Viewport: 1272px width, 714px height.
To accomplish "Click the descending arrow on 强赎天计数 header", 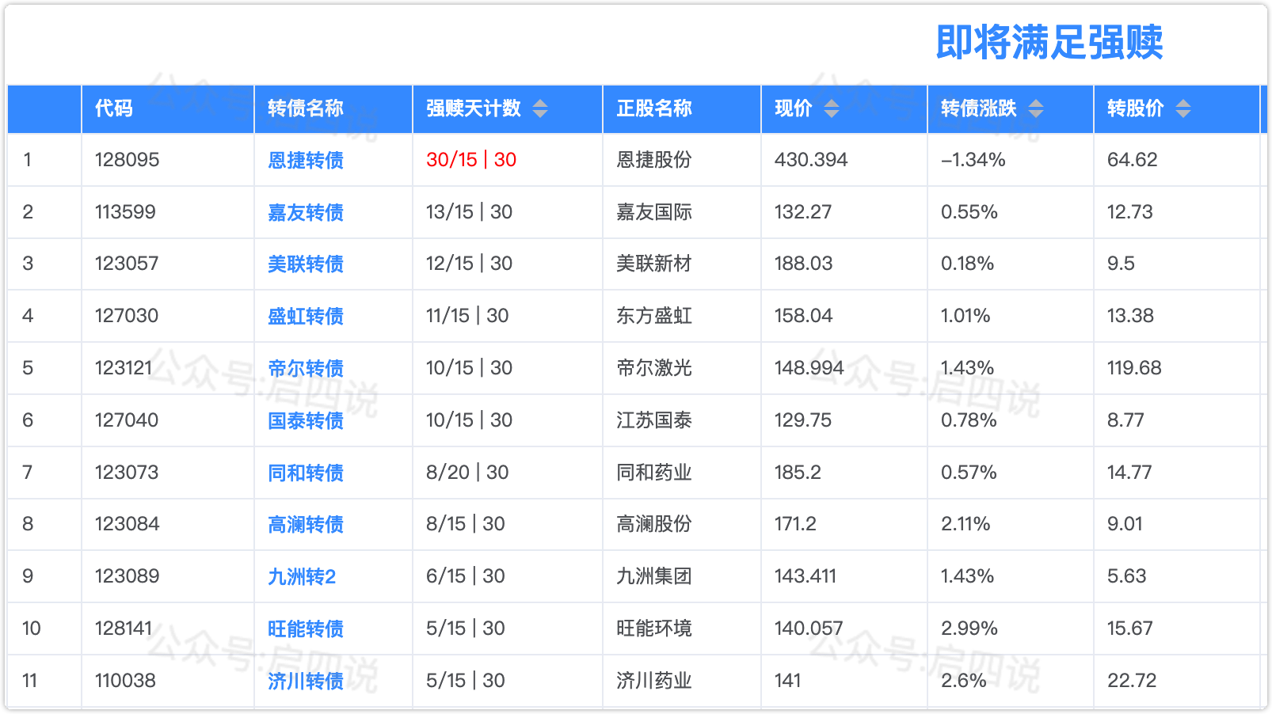I will 541,114.
